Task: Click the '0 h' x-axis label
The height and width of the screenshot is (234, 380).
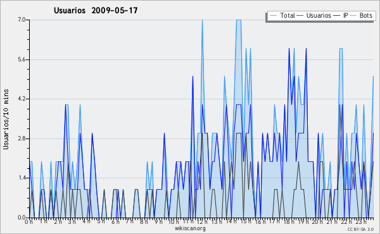Action: click(x=28, y=222)
